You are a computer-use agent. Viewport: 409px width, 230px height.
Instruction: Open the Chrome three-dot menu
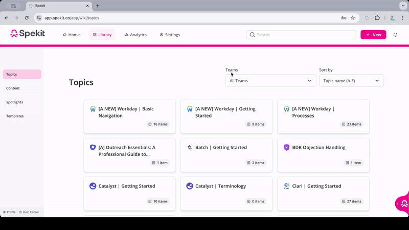[402, 18]
